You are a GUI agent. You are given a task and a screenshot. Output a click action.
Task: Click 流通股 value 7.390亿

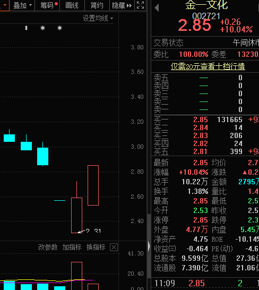[195, 268]
